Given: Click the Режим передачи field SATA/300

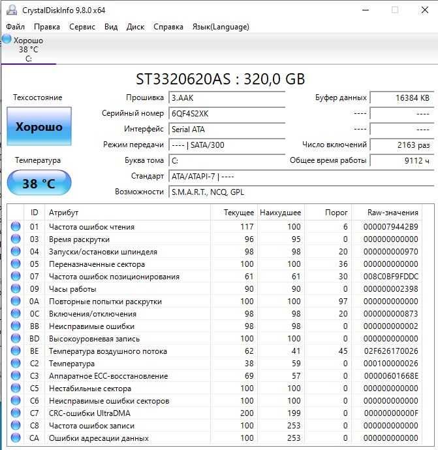Looking at the screenshot, I should pos(227,145).
